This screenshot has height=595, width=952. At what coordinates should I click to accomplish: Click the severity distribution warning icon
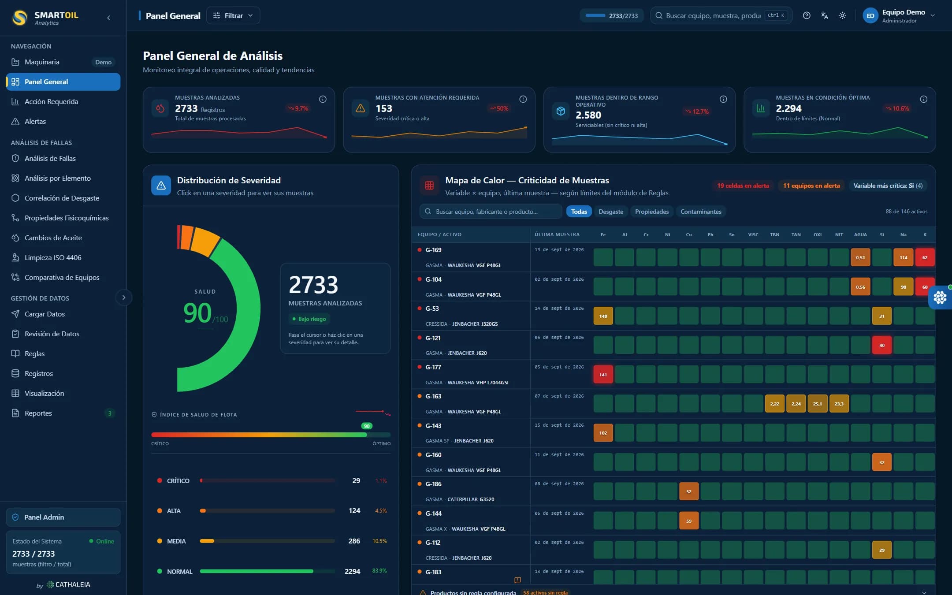coord(161,186)
